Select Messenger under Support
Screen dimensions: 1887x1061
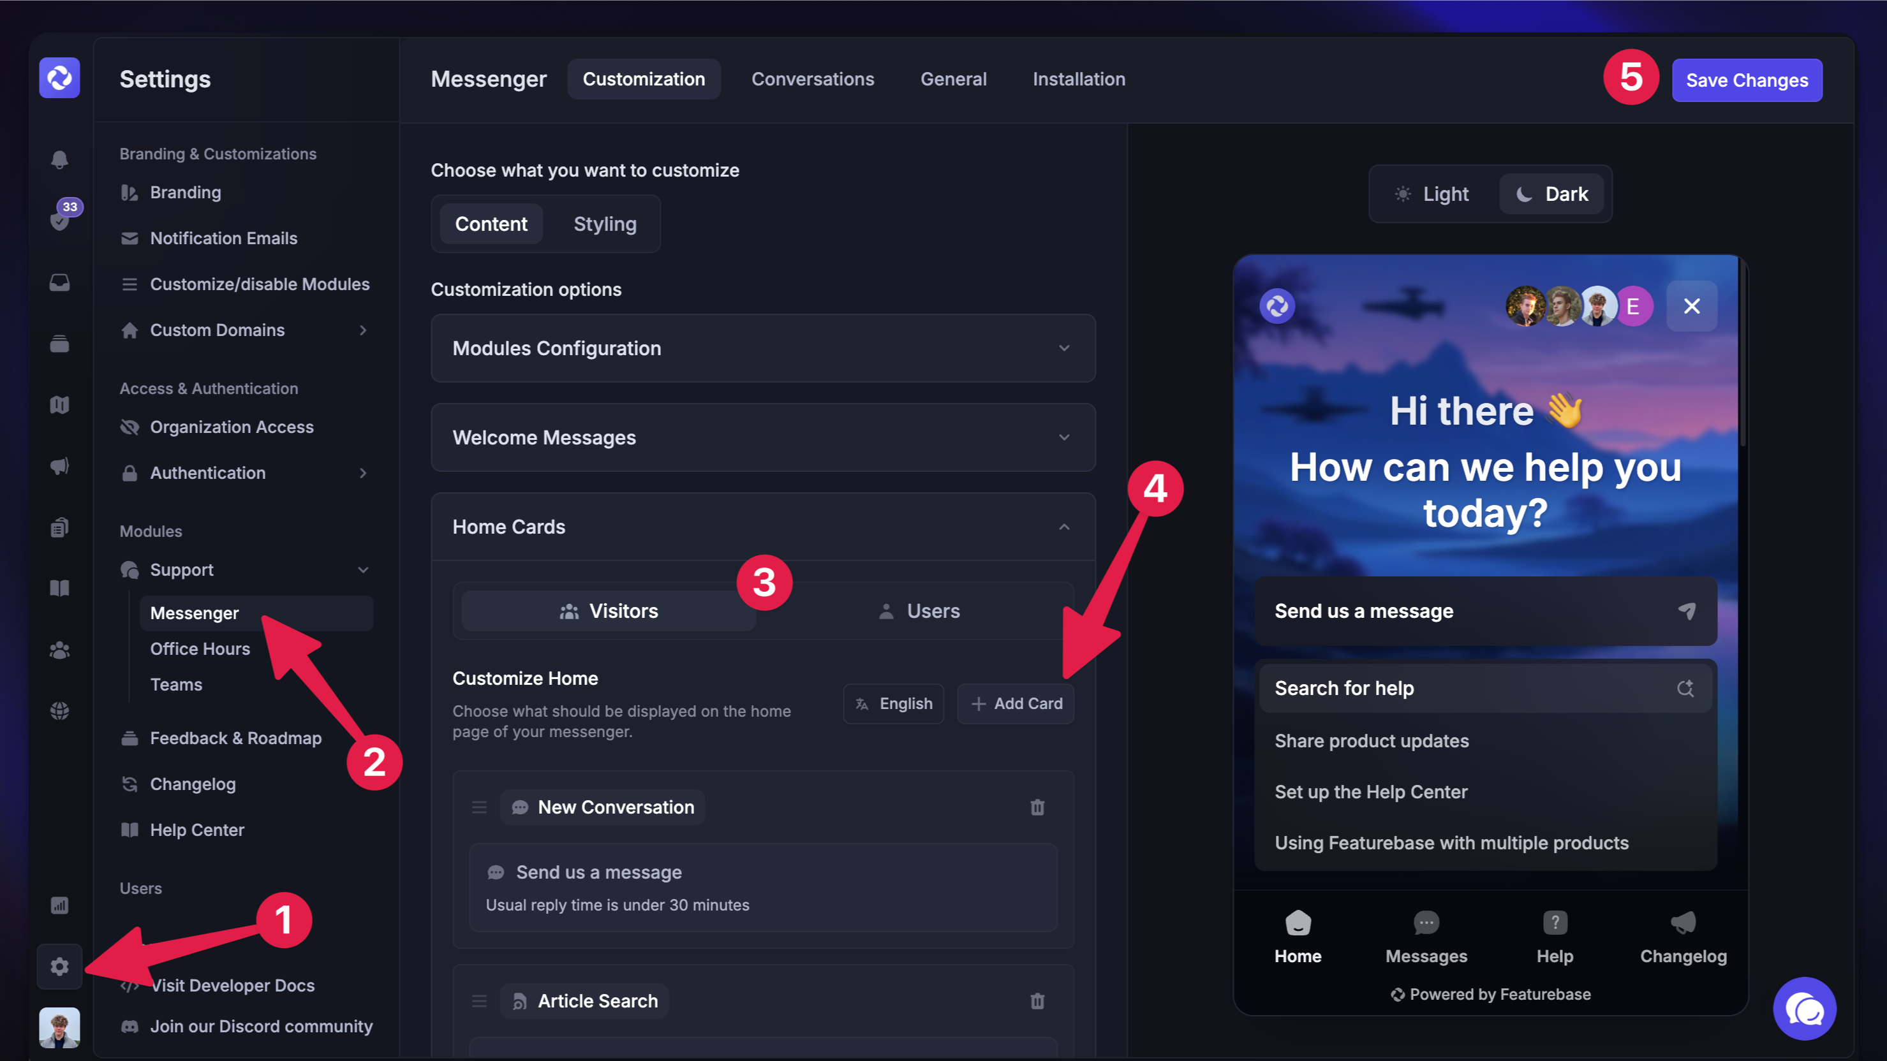(x=256, y=613)
